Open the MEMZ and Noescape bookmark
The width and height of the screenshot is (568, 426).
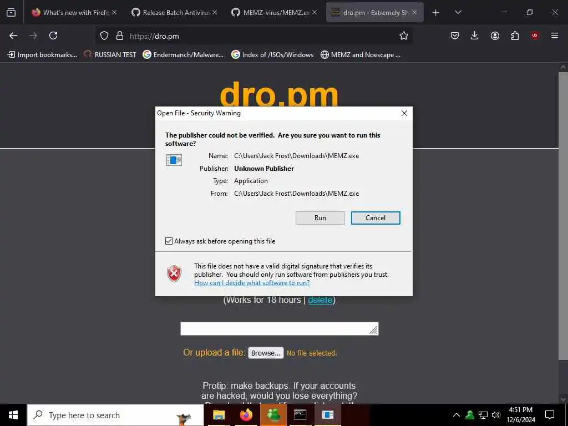click(x=361, y=55)
